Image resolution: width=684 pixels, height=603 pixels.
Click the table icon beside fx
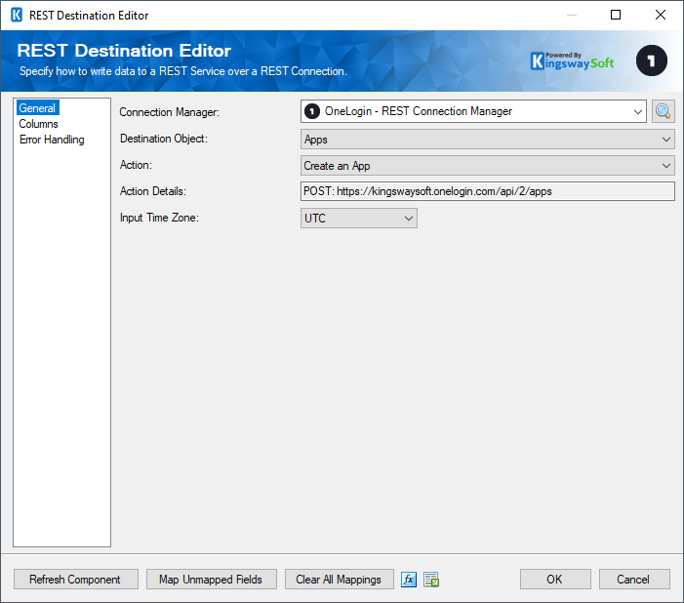click(431, 580)
